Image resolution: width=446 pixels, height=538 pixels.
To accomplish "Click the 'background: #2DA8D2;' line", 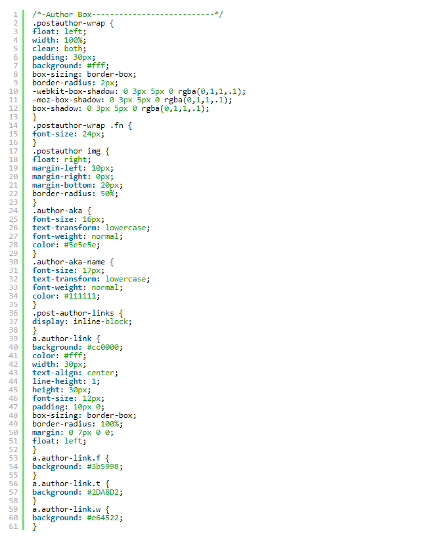I will point(78,492).
